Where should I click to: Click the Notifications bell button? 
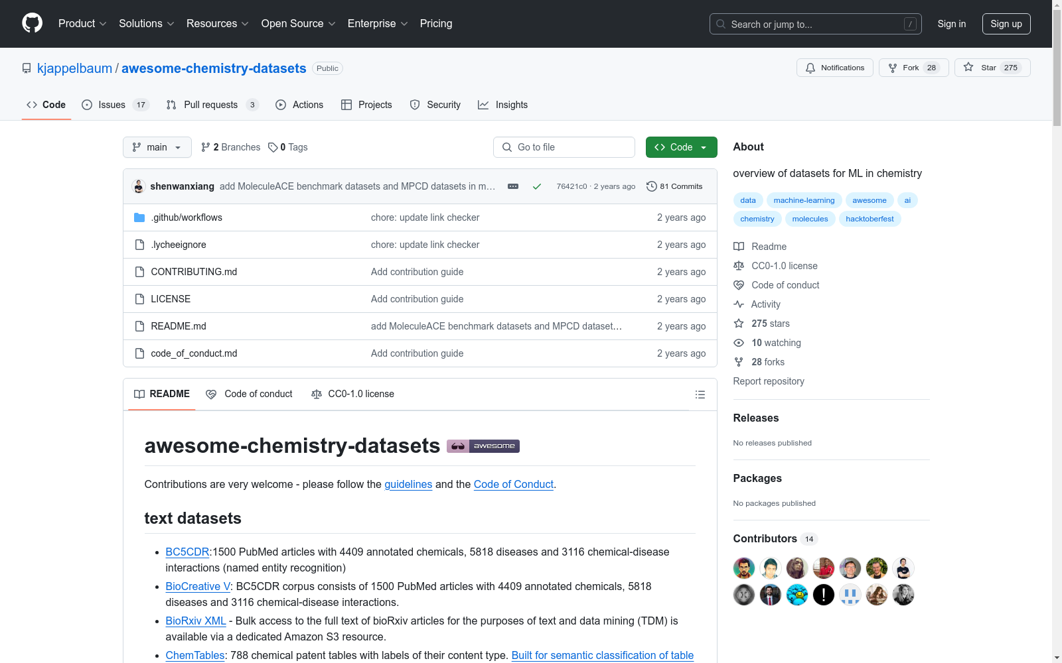coord(835,68)
